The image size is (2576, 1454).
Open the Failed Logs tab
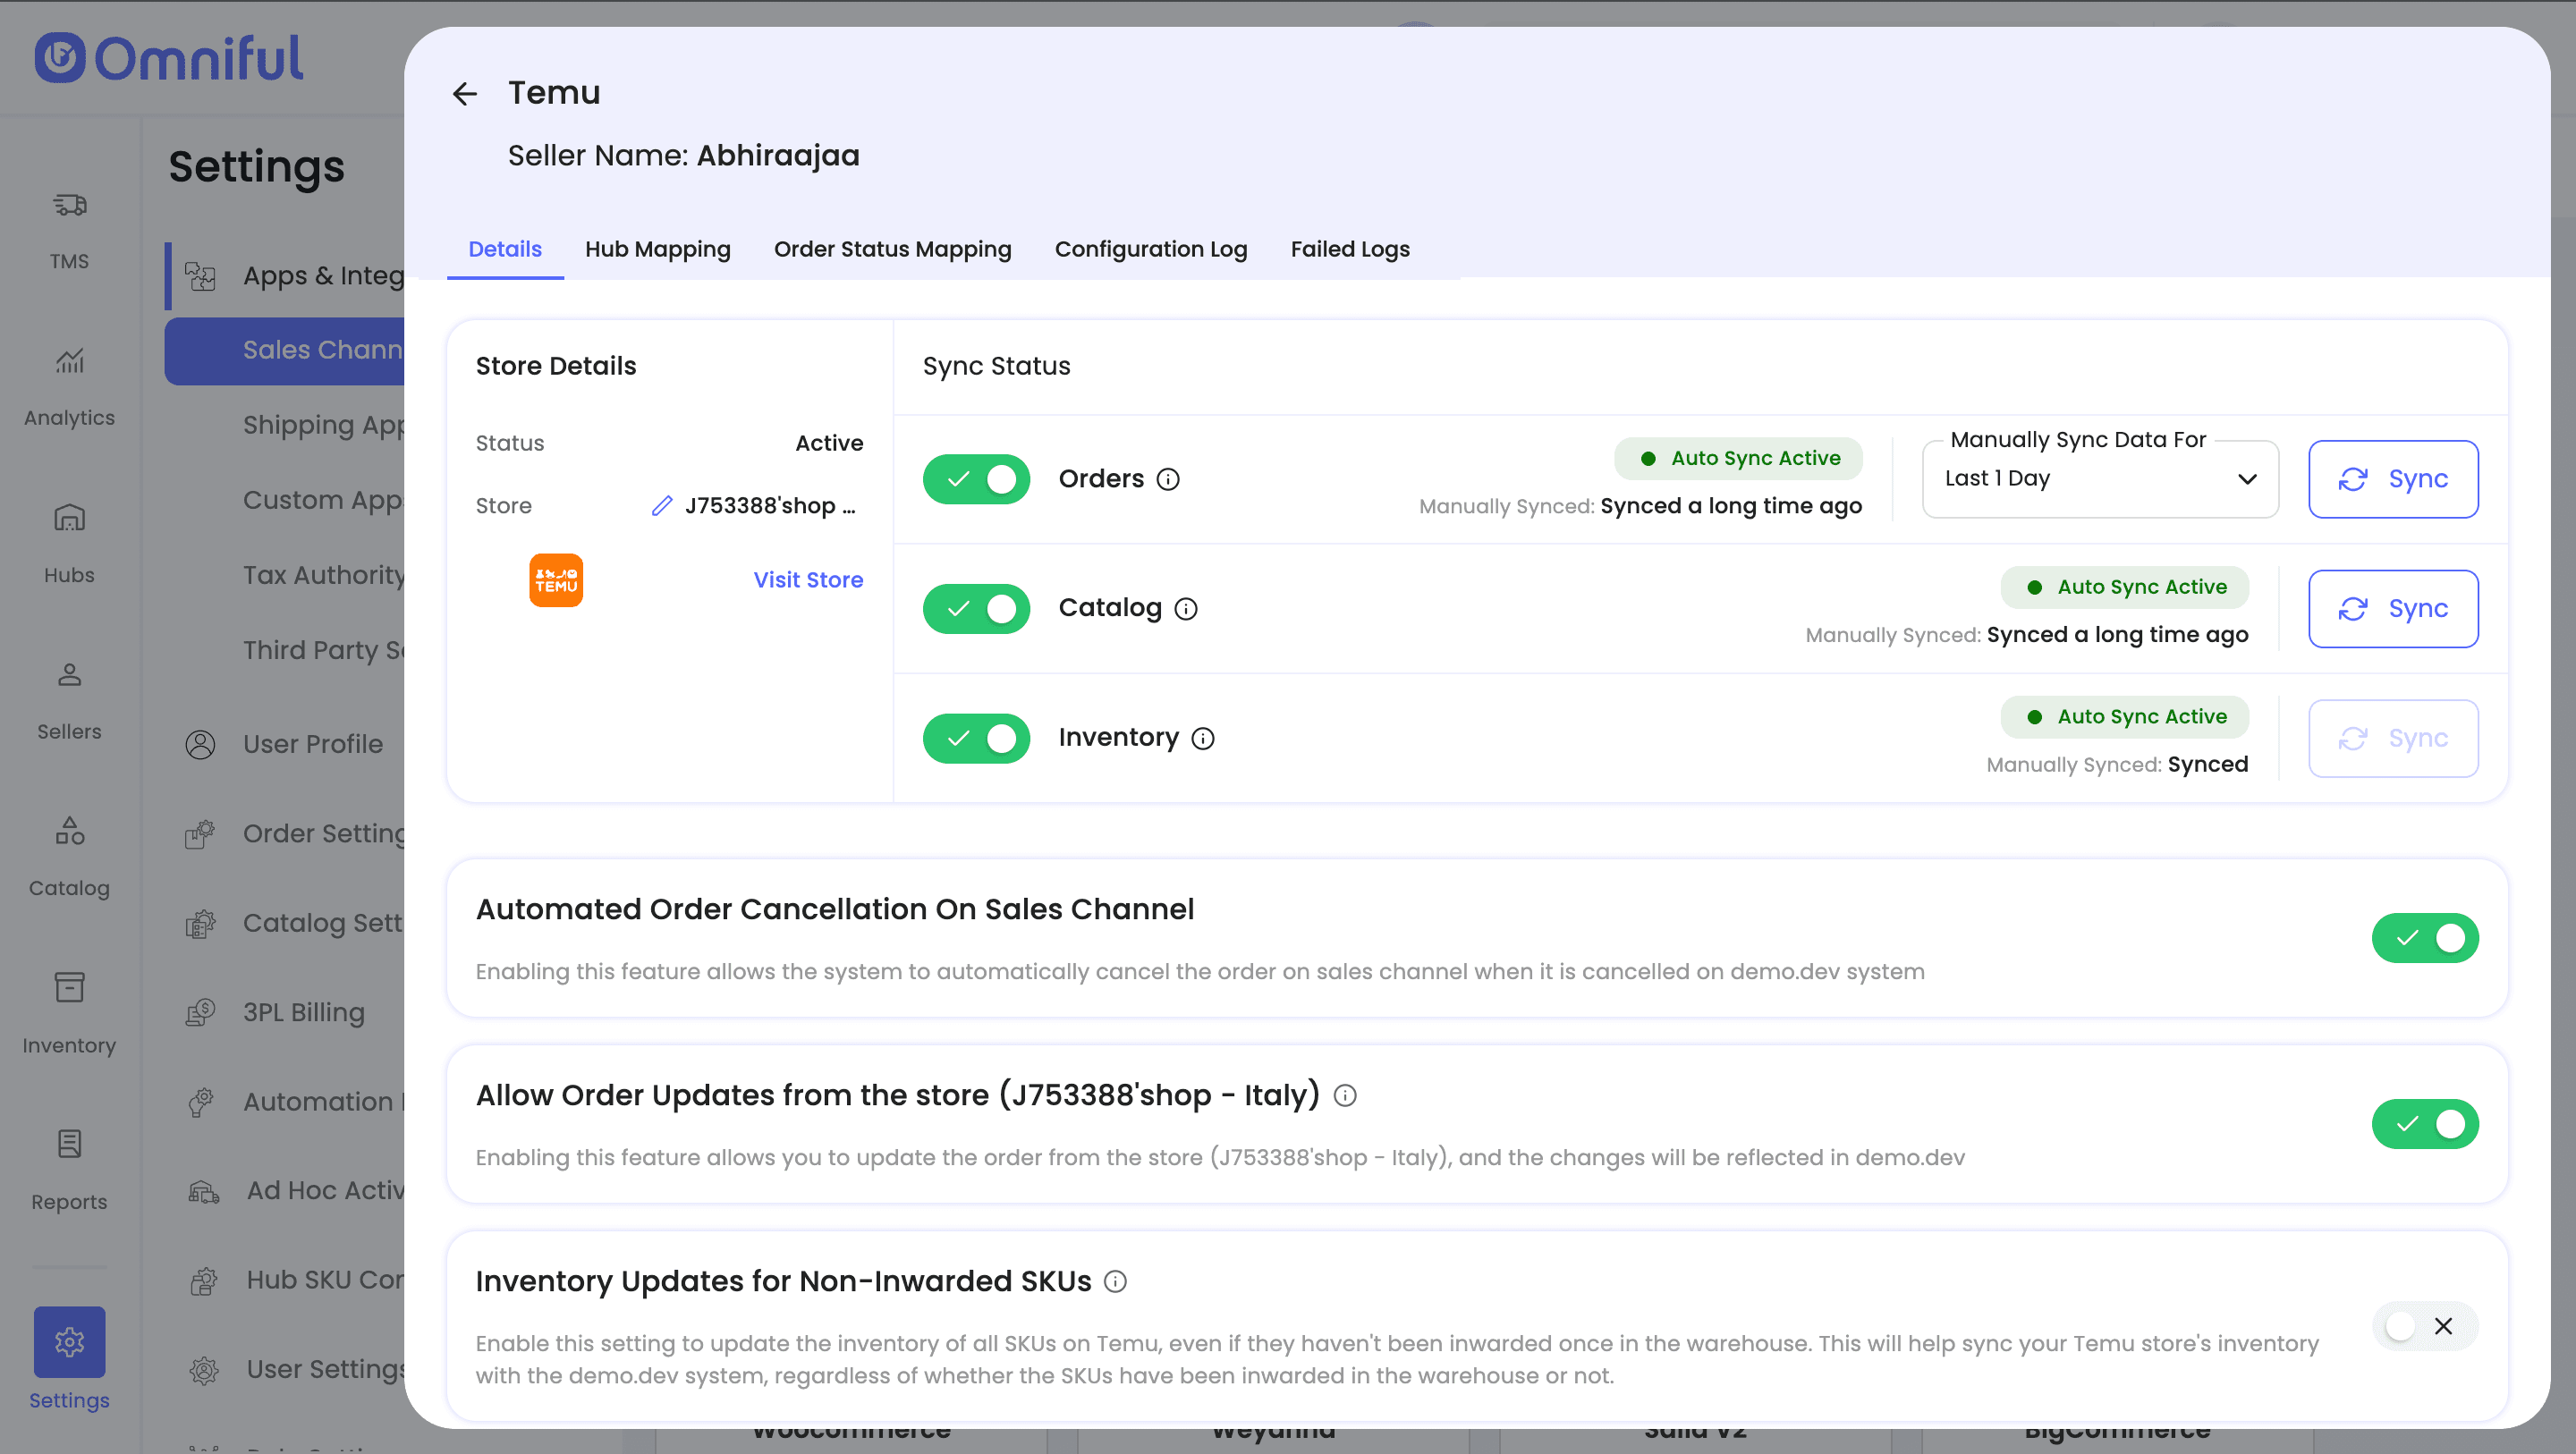tap(1349, 249)
